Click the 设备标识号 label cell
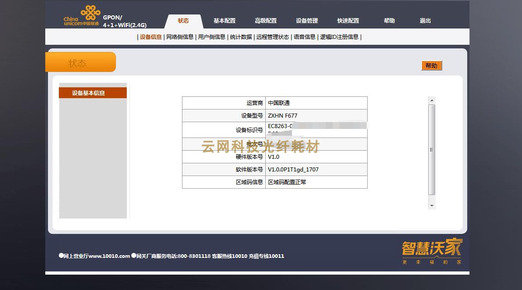The width and height of the screenshot is (522, 290). coord(224,130)
